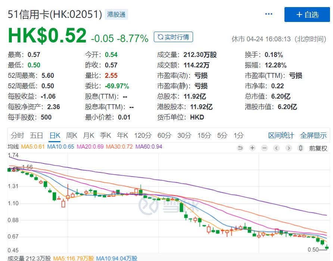Click the candlestick display mode icon
This screenshot has width=333, height=261.
click(x=301, y=148)
